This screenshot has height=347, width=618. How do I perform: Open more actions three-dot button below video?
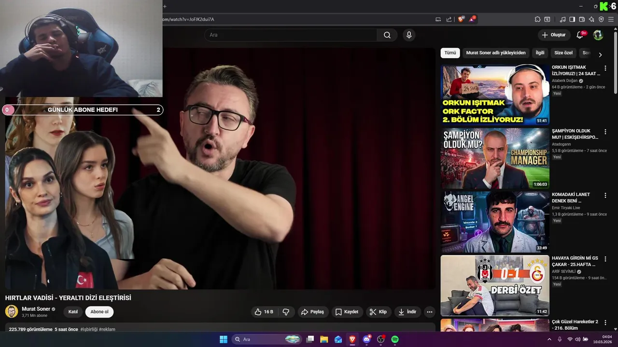430,312
